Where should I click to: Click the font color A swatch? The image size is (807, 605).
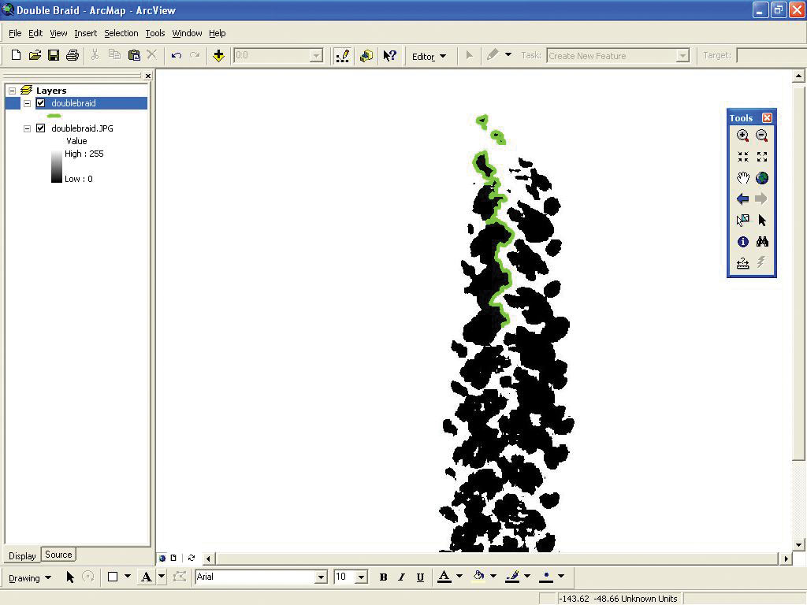coord(444,577)
